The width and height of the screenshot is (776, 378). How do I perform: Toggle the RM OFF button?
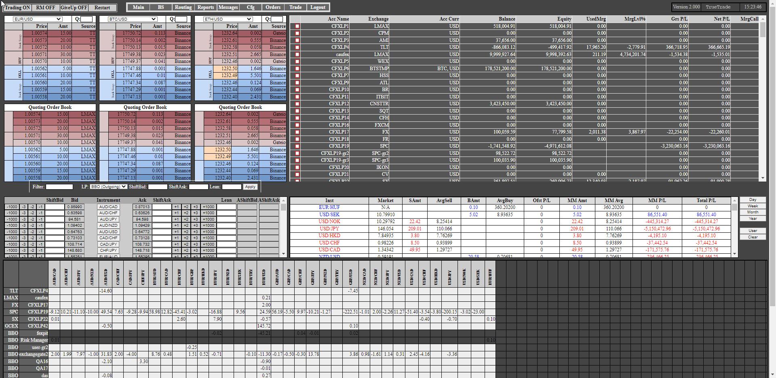point(45,8)
